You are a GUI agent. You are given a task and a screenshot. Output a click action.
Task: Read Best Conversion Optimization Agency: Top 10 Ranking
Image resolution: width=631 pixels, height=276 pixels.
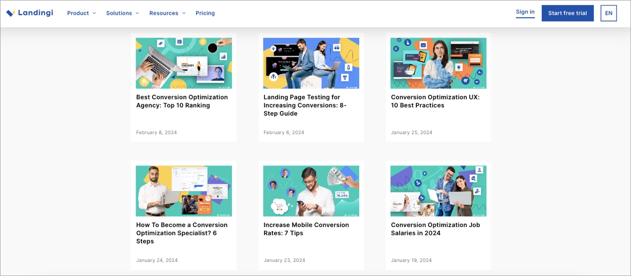coord(182,101)
